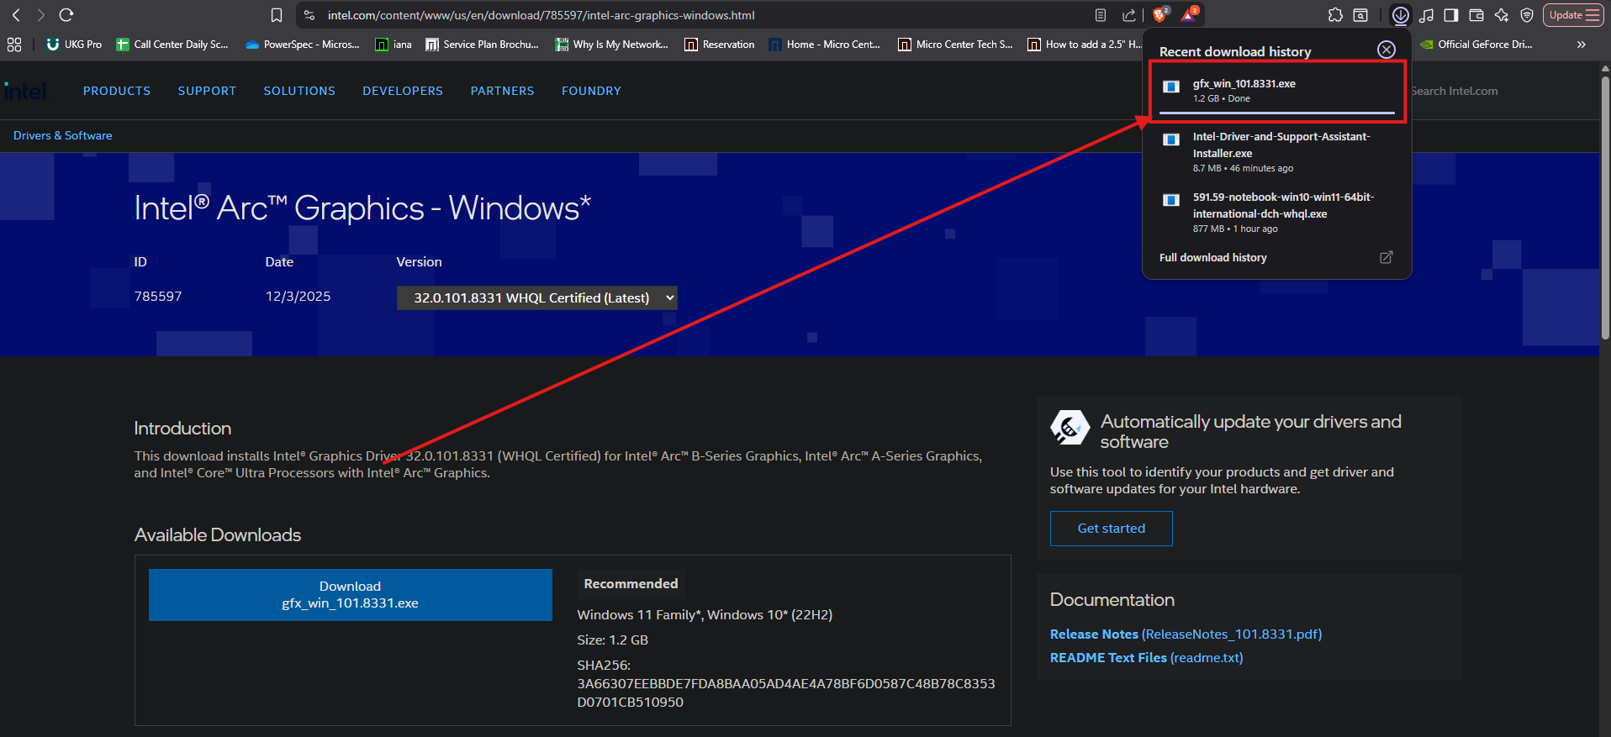Bookmark this page with the bookmark icon

pyautogui.click(x=277, y=15)
